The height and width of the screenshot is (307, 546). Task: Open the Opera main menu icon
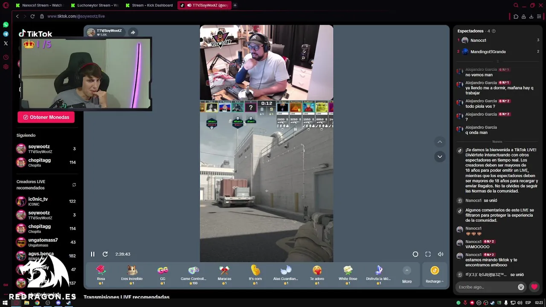tap(6, 5)
